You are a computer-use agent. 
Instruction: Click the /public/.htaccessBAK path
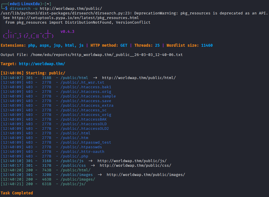84,119
